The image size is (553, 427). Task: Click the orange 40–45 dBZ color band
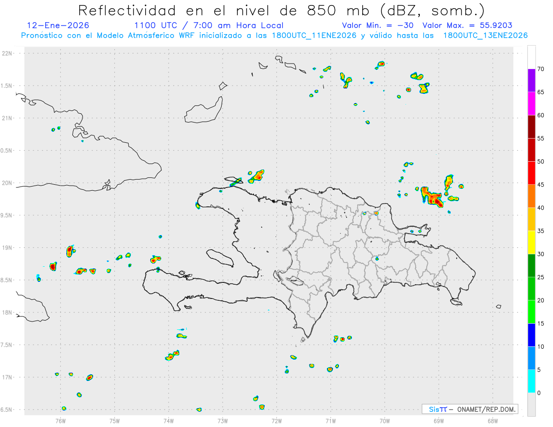pos(531,196)
